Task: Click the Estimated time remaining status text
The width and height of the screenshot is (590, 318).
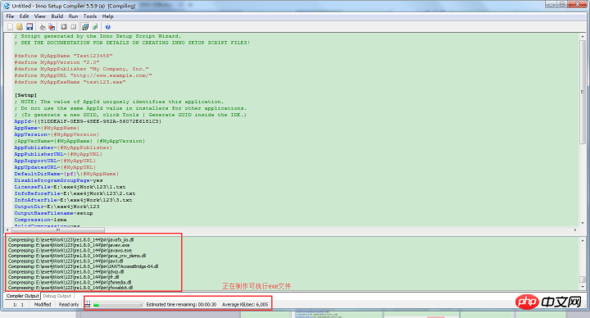Action: (181, 304)
